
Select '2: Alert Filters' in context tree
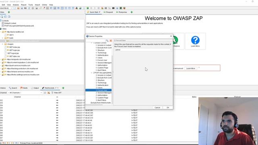point(101,100)
